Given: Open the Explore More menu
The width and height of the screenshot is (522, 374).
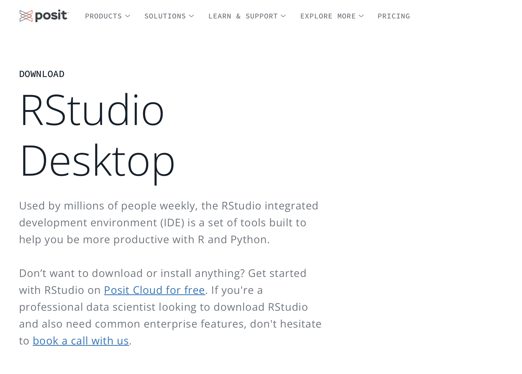Looking at the screenshot, I should click(x=328, y=16).
